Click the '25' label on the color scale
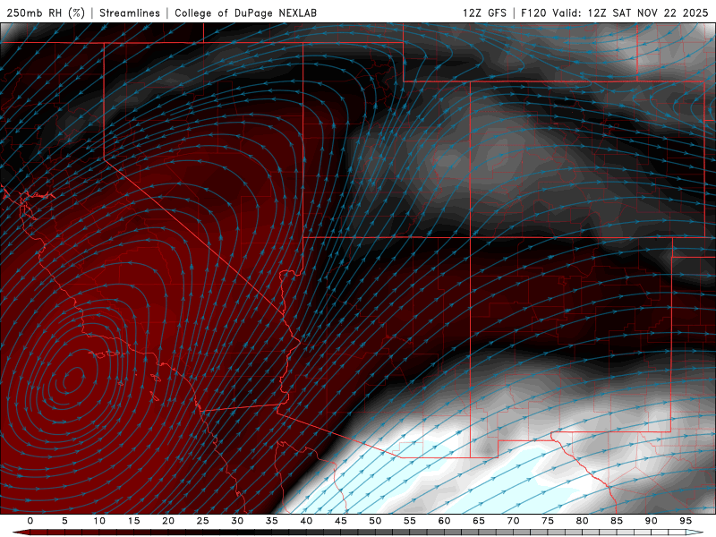Viewport: 716px width, 537px height. (x=203, y=521)
